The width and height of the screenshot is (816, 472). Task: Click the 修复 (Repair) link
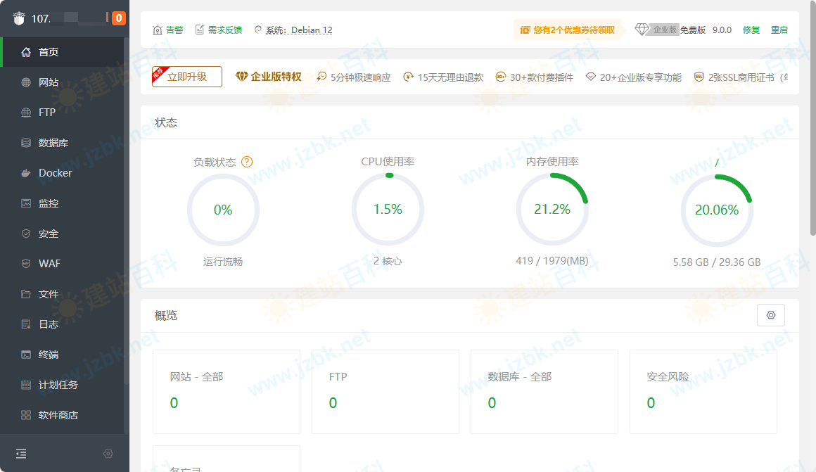[751, 30]
